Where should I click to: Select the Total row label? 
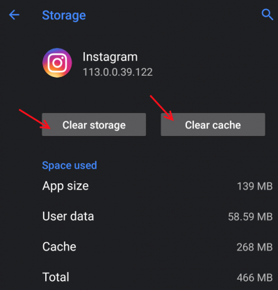pyautogui.click(x=56, y=277)
